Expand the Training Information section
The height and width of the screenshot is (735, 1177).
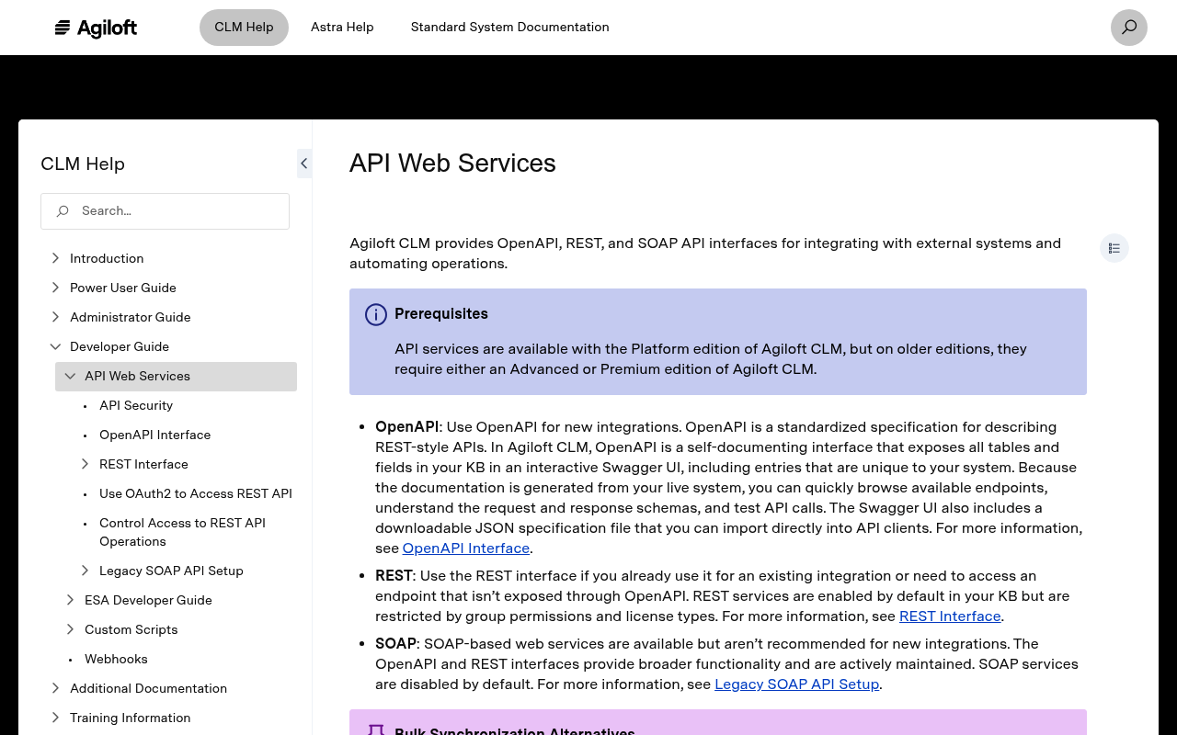tap(55, 718)
